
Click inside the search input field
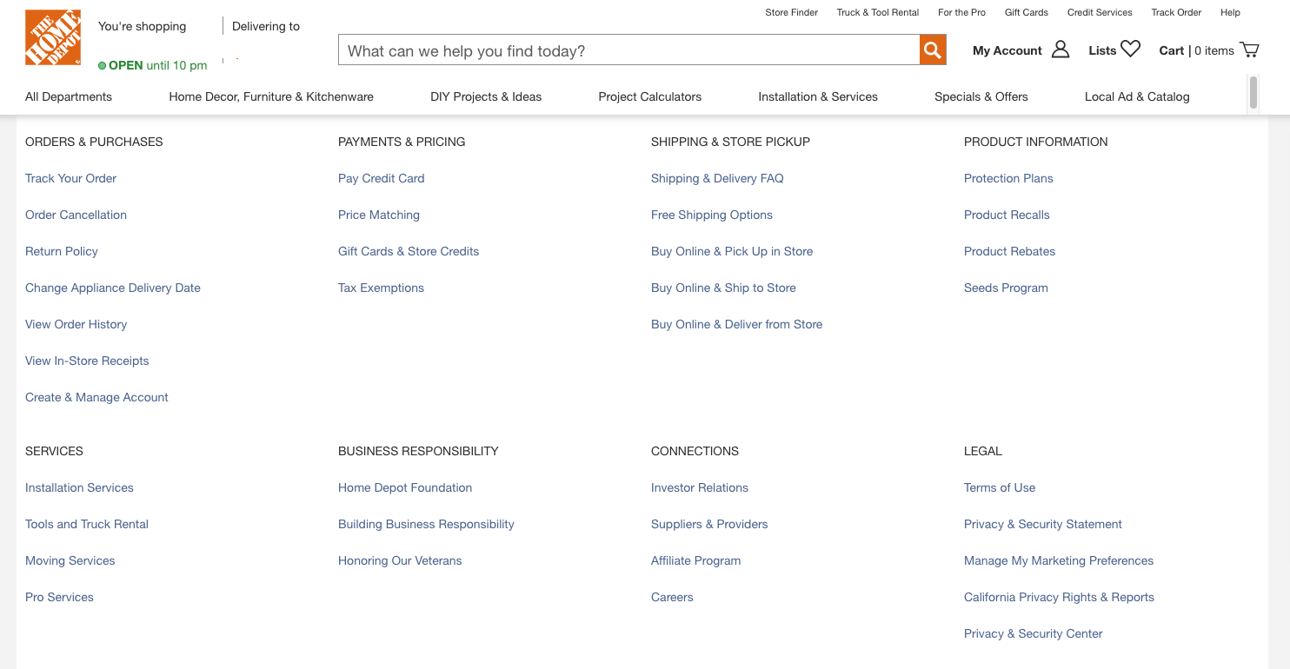tap(628, 50)
